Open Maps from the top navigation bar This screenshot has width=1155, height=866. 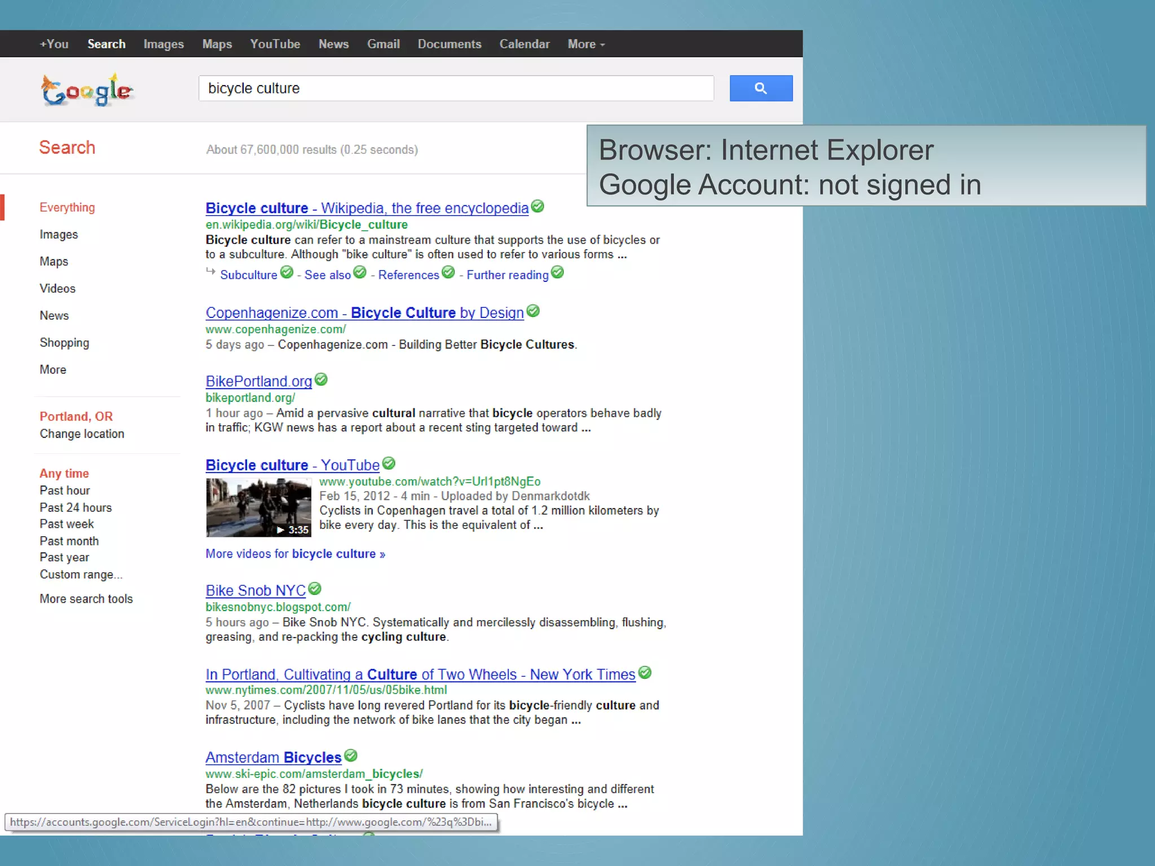click(x=217, y=44)
